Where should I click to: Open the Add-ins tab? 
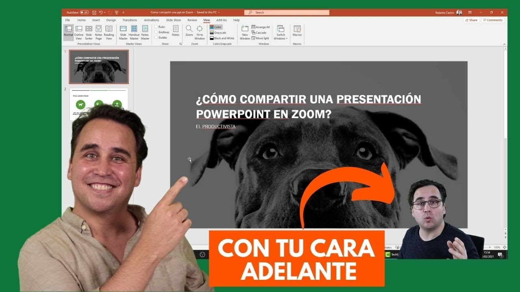pyautogui.click(x=221, y=20)
